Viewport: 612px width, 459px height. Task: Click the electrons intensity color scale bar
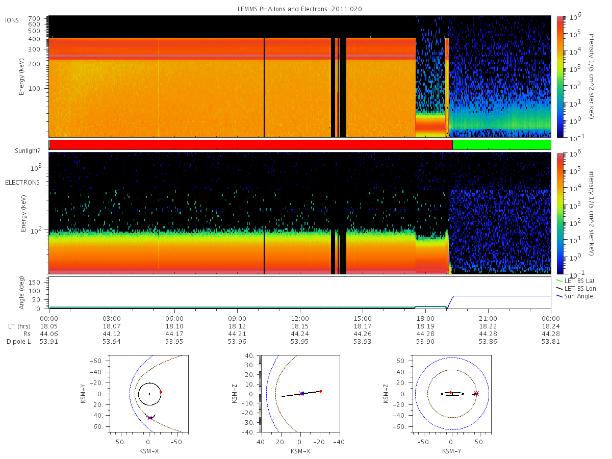(x=559, y=213)
